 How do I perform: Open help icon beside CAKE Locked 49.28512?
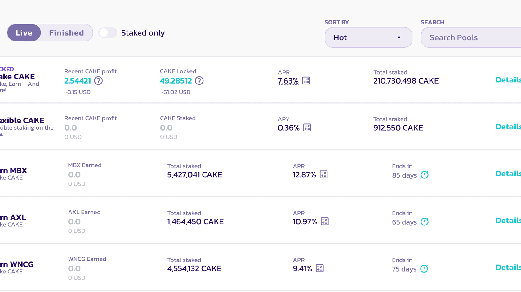click(199, 81)
